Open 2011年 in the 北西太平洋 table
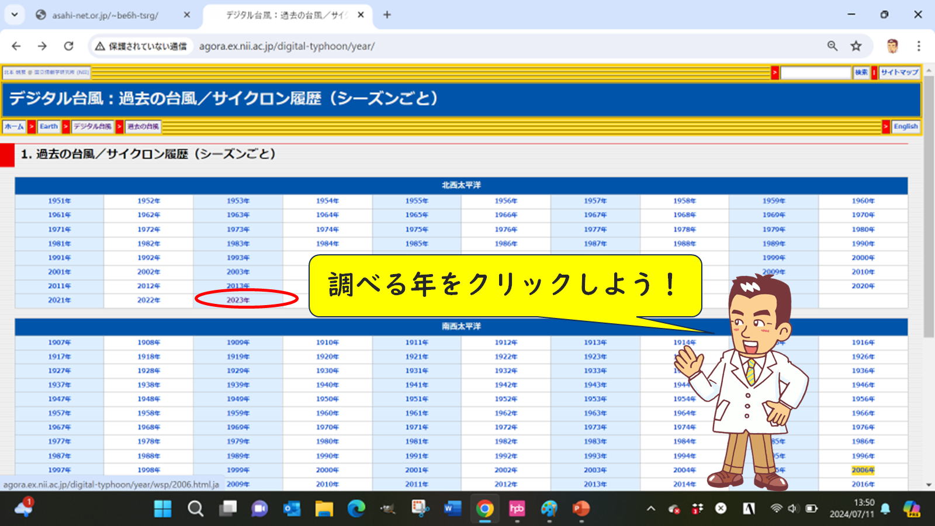Image resolution: width=935 pixels, height=526 pixels. pos(59,286)
